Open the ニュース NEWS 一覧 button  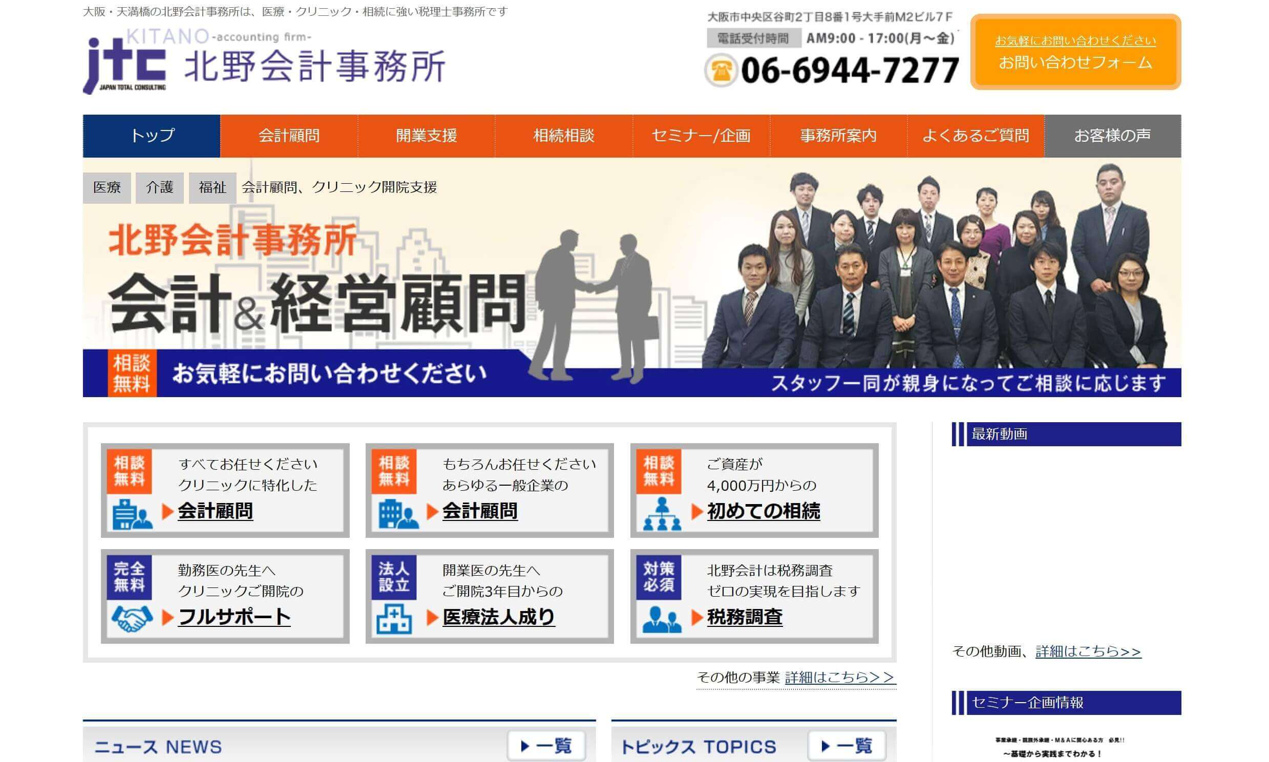click(x=546, y=746)
